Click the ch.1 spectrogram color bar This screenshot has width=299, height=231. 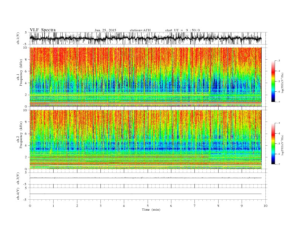coord(273,82)
